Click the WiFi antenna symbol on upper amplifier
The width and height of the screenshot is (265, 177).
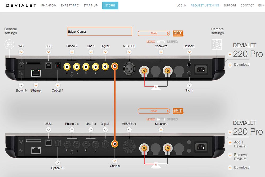(x=21, y=64)
